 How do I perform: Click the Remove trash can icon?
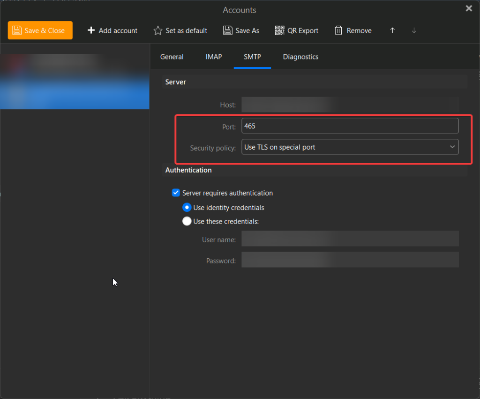click(338, 30)
